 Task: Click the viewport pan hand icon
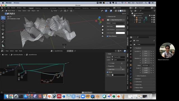point(103,30)
